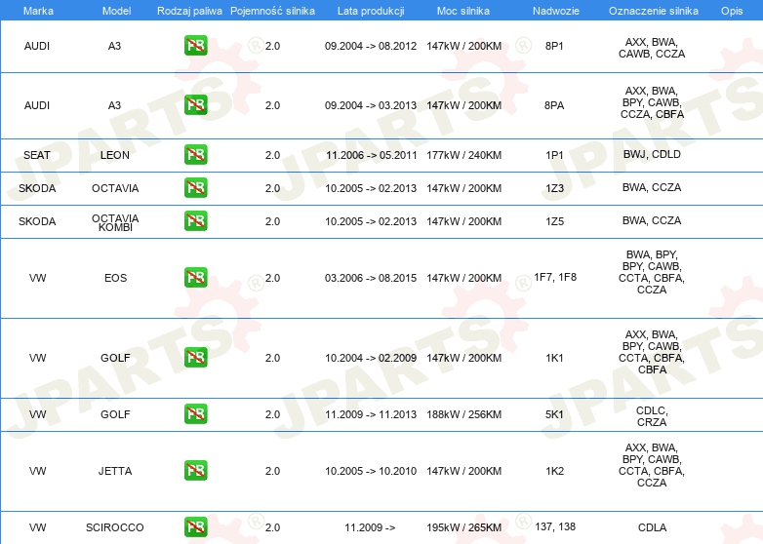Select the engine codes cell in the VW Jetta row
Viewport: 763px width, 544px height.
(652, 465)
